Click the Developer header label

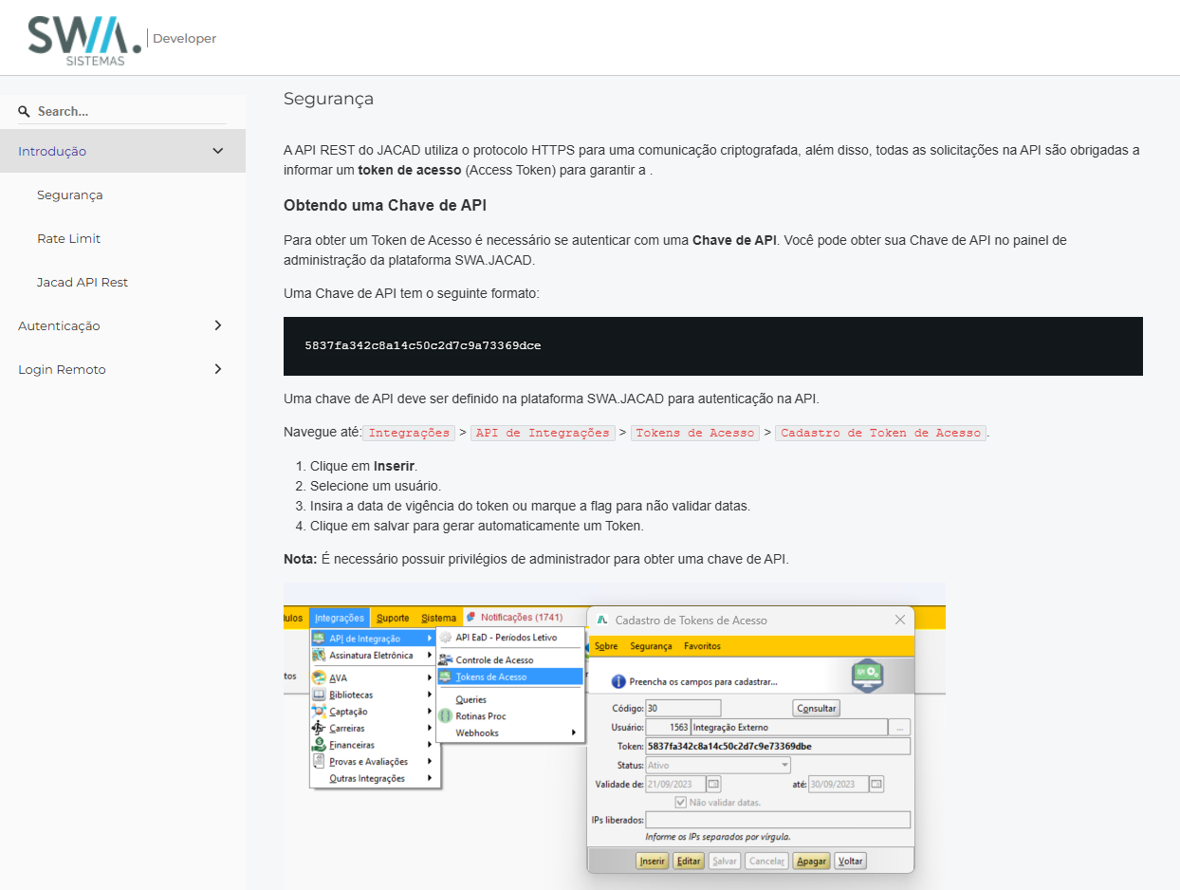(185, 39)
